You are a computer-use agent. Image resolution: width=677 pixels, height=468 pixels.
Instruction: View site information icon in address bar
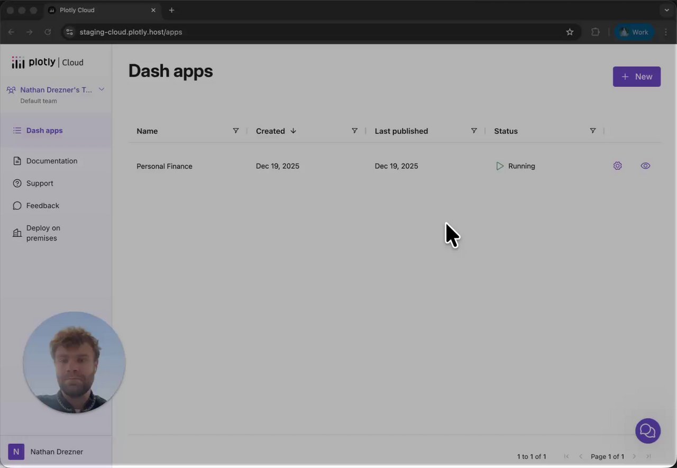[x=69, y=32]
